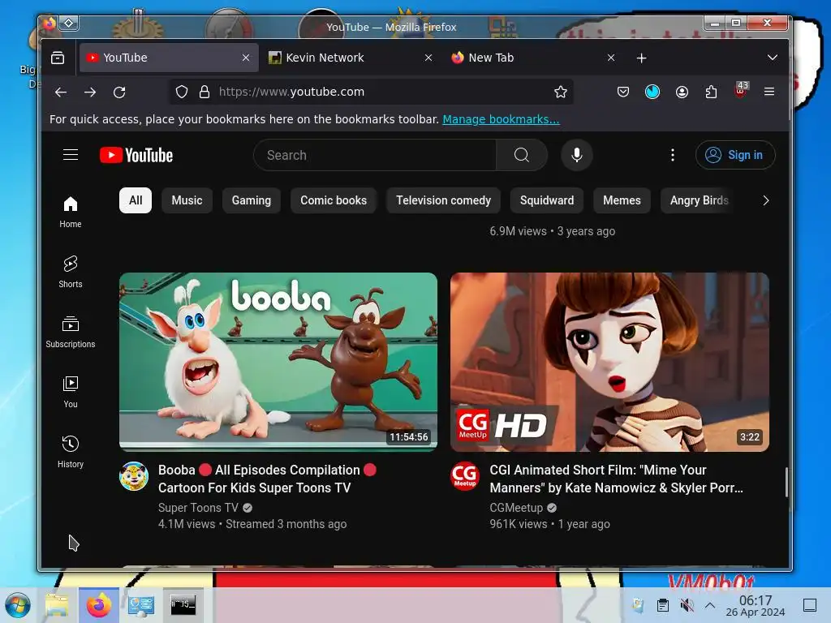Viewport: 831px width, 623px height.
Task: Go back with browser back arrow
Action: point(61,92)
